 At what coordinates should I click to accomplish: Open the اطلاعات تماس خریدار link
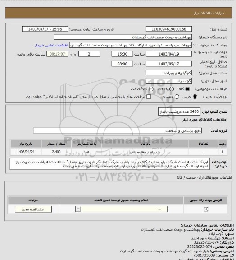coord(51,45)
